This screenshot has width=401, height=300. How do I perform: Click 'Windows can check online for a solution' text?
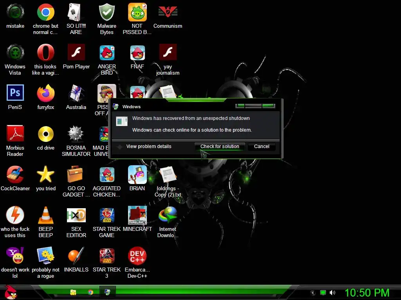pos(192,130)
